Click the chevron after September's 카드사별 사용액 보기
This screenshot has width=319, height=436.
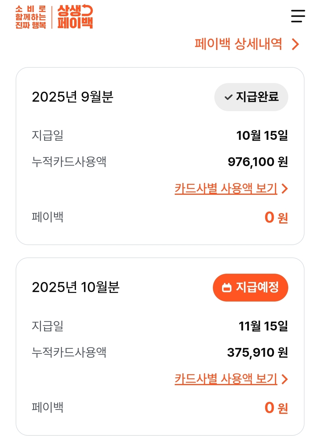click(x=284, y=189)
